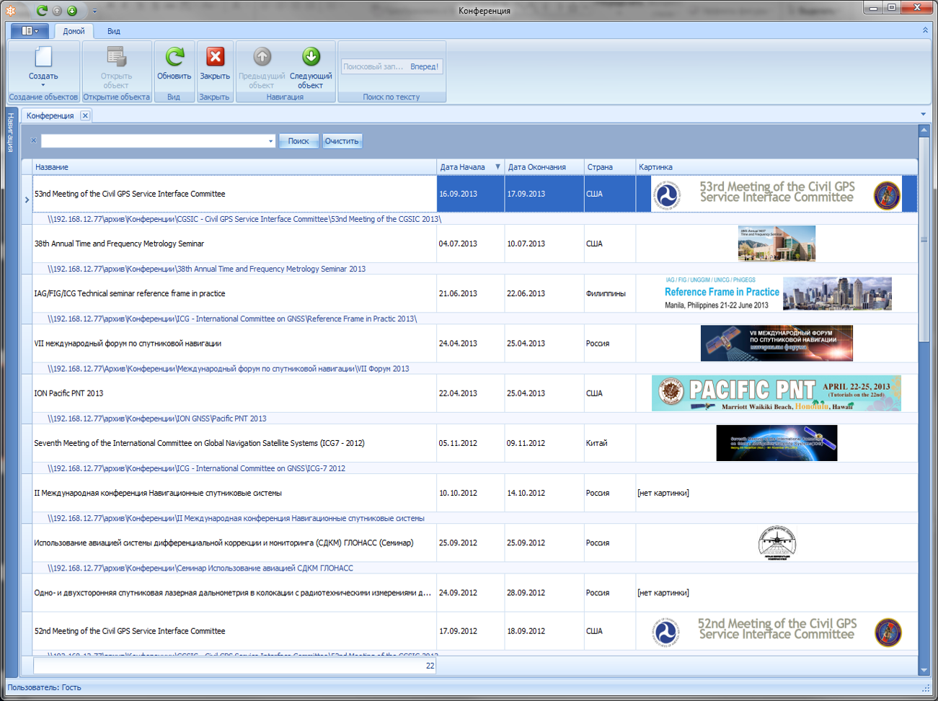Click the filter text input field
The width and height of the screenshot is (938, 701).
click(153, 141)
